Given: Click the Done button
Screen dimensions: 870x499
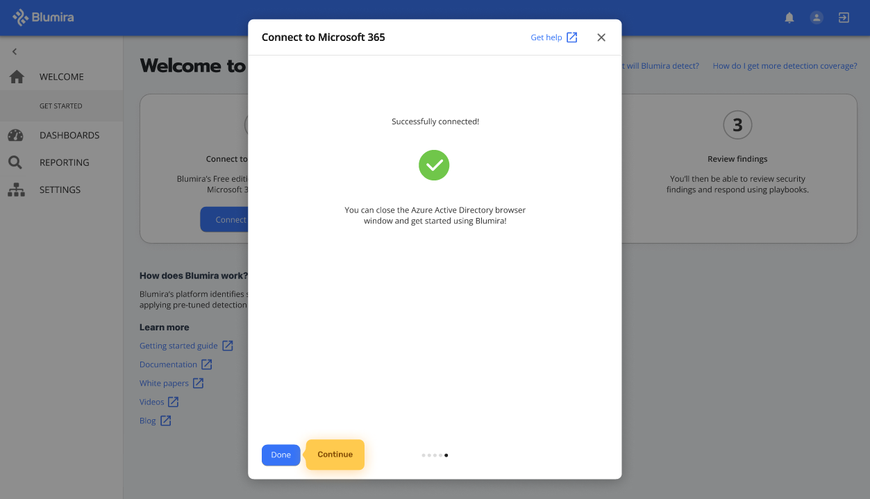Looking at the screenshot, I should point(281,455).
